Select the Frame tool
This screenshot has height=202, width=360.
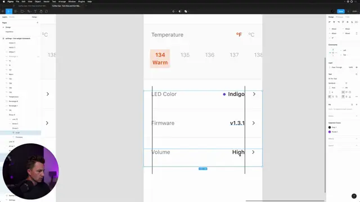pos(15,11)
